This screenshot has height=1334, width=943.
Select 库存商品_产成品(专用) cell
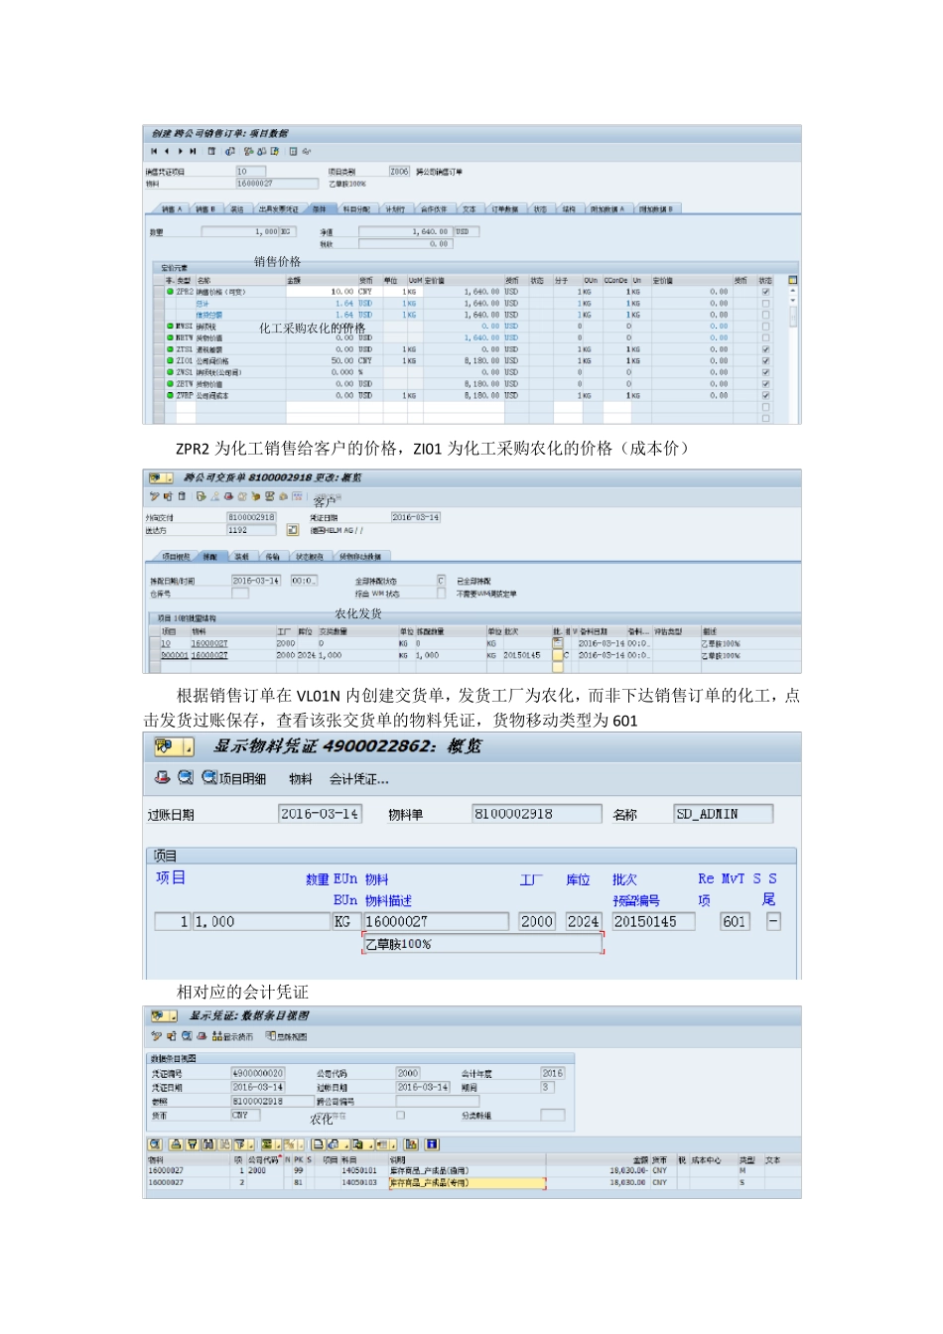[x=467, y=1182]
